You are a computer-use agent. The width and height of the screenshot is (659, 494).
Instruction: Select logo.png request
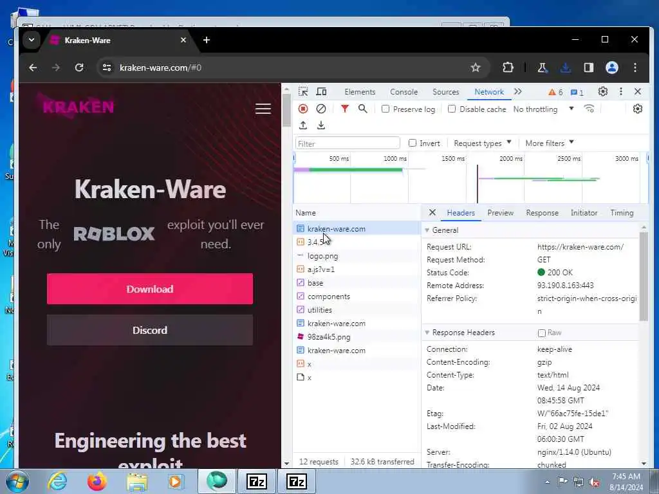click(357, 256)
